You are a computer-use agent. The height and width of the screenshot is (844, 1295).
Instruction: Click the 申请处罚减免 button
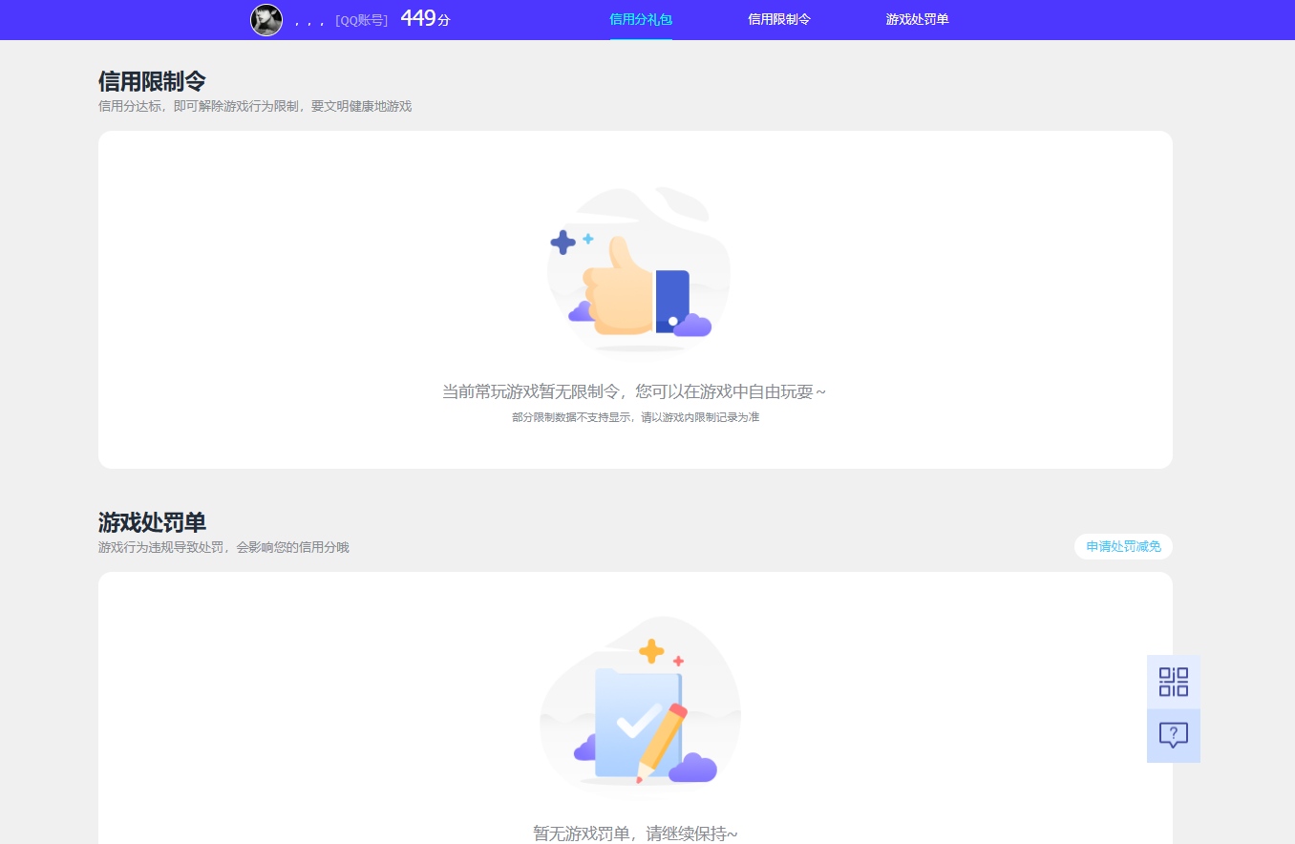pos(1123,546)
